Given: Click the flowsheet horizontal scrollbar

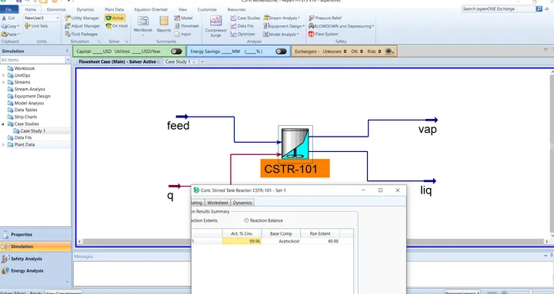Looking at the screenshot, I should coord(312,242).
